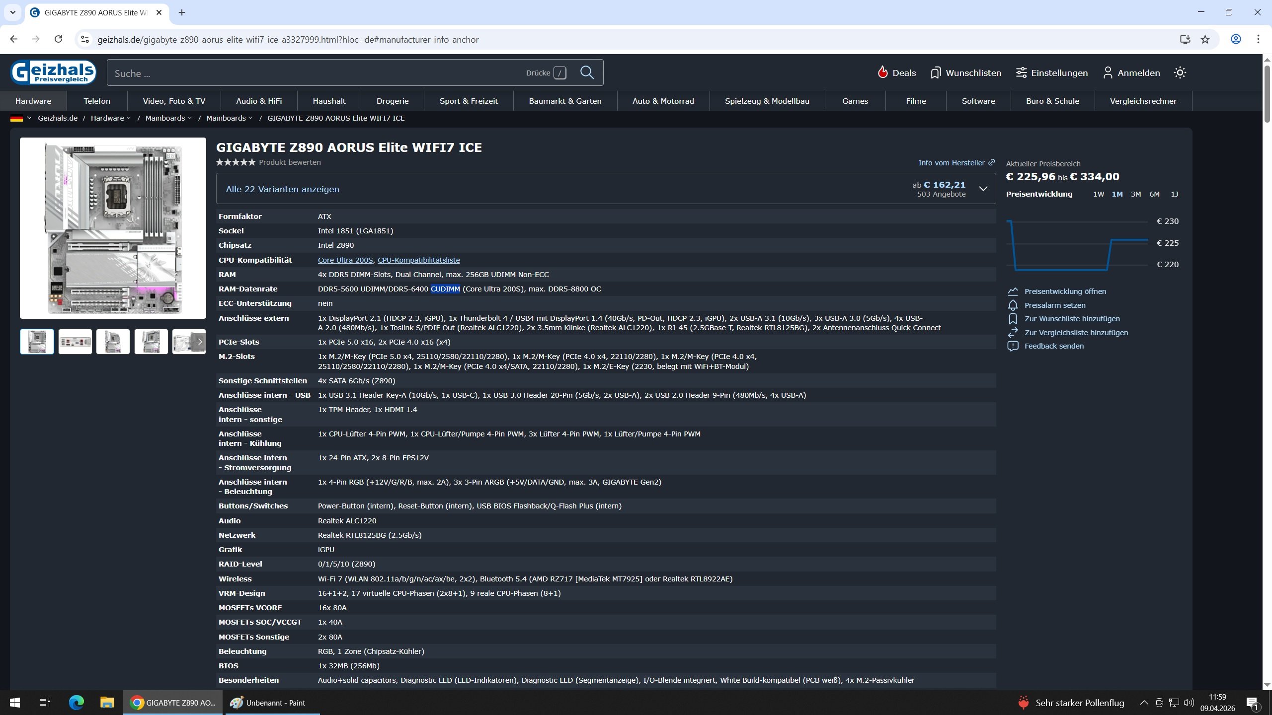Open the country flag dropdown
The width and height of the screenshot is (1272, 715).
(x=21, y=118)
